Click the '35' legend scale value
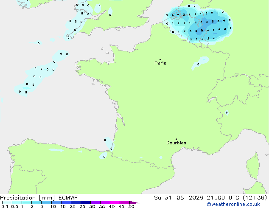The height and width of the screenshot is (208, 269). click(x=102, y=206)
